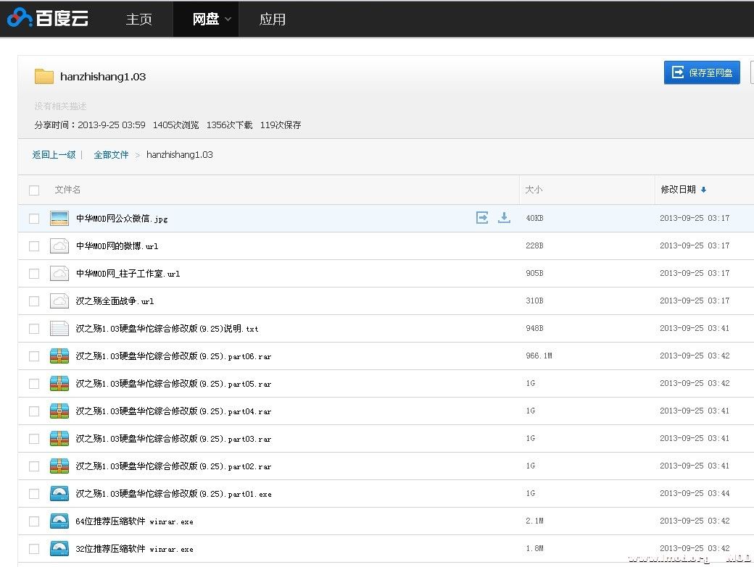Click the 保存至网盘 button
The image size is (754, 567).
pos(702,72)
